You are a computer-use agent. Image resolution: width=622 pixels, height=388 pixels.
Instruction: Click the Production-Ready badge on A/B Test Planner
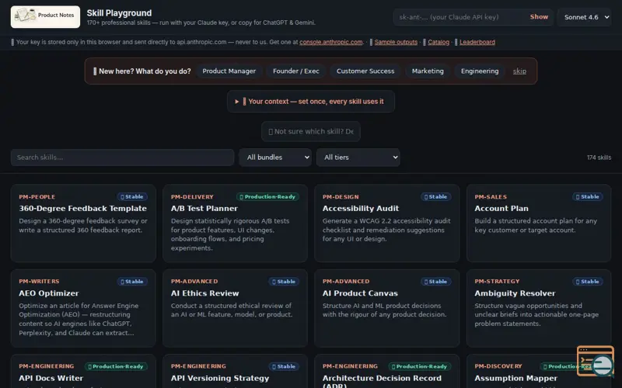pyautogui.click(x=267, y=197)
